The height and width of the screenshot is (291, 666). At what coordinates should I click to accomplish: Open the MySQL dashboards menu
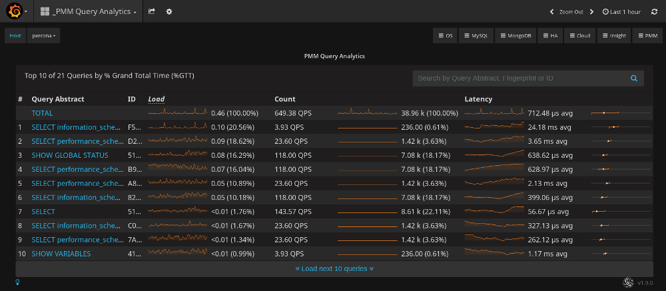pos(476,36)
